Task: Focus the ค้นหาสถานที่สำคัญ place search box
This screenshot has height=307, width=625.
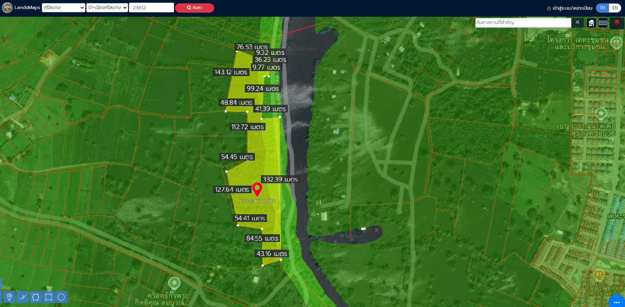Action: coord(523,22)
